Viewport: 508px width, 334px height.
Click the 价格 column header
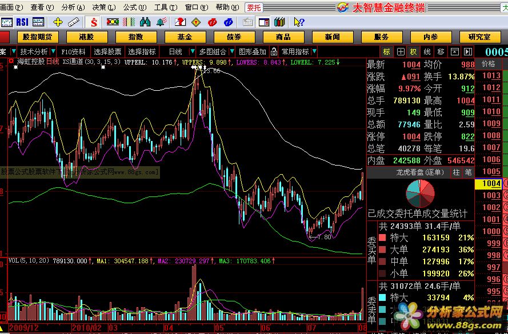click(x=489, y=64)
